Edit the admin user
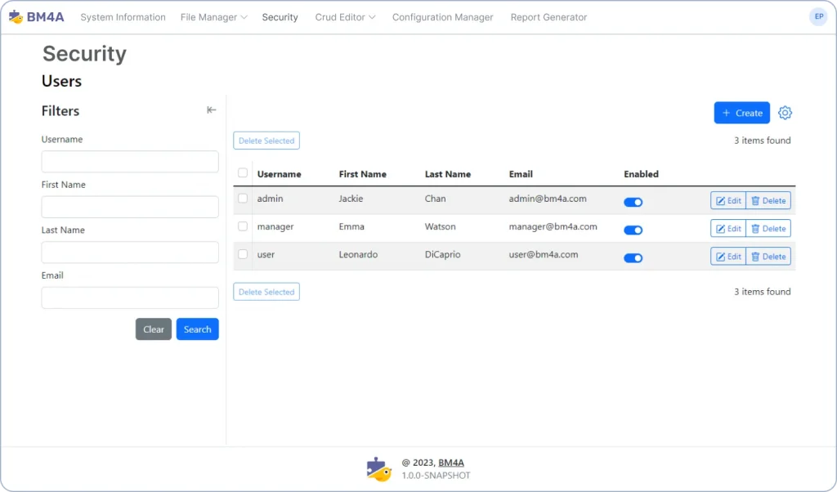 (728, 201)
